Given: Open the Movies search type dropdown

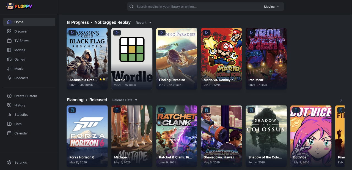Looking at the screenshot, I should [272, 7].
